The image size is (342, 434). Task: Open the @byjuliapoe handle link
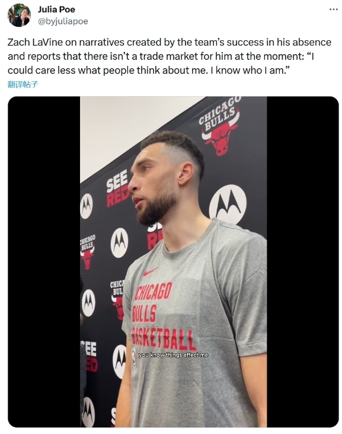tap(63, 21)
